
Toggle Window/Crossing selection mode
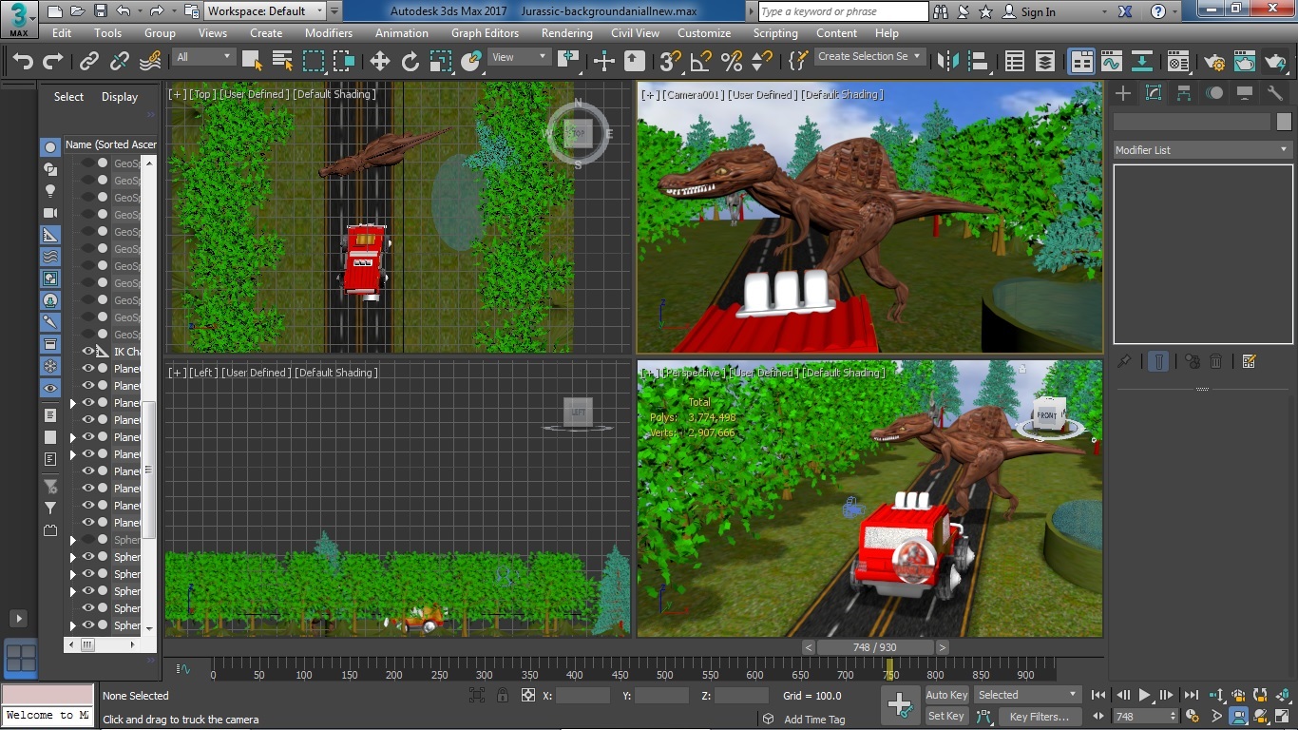tap(344, 62)
